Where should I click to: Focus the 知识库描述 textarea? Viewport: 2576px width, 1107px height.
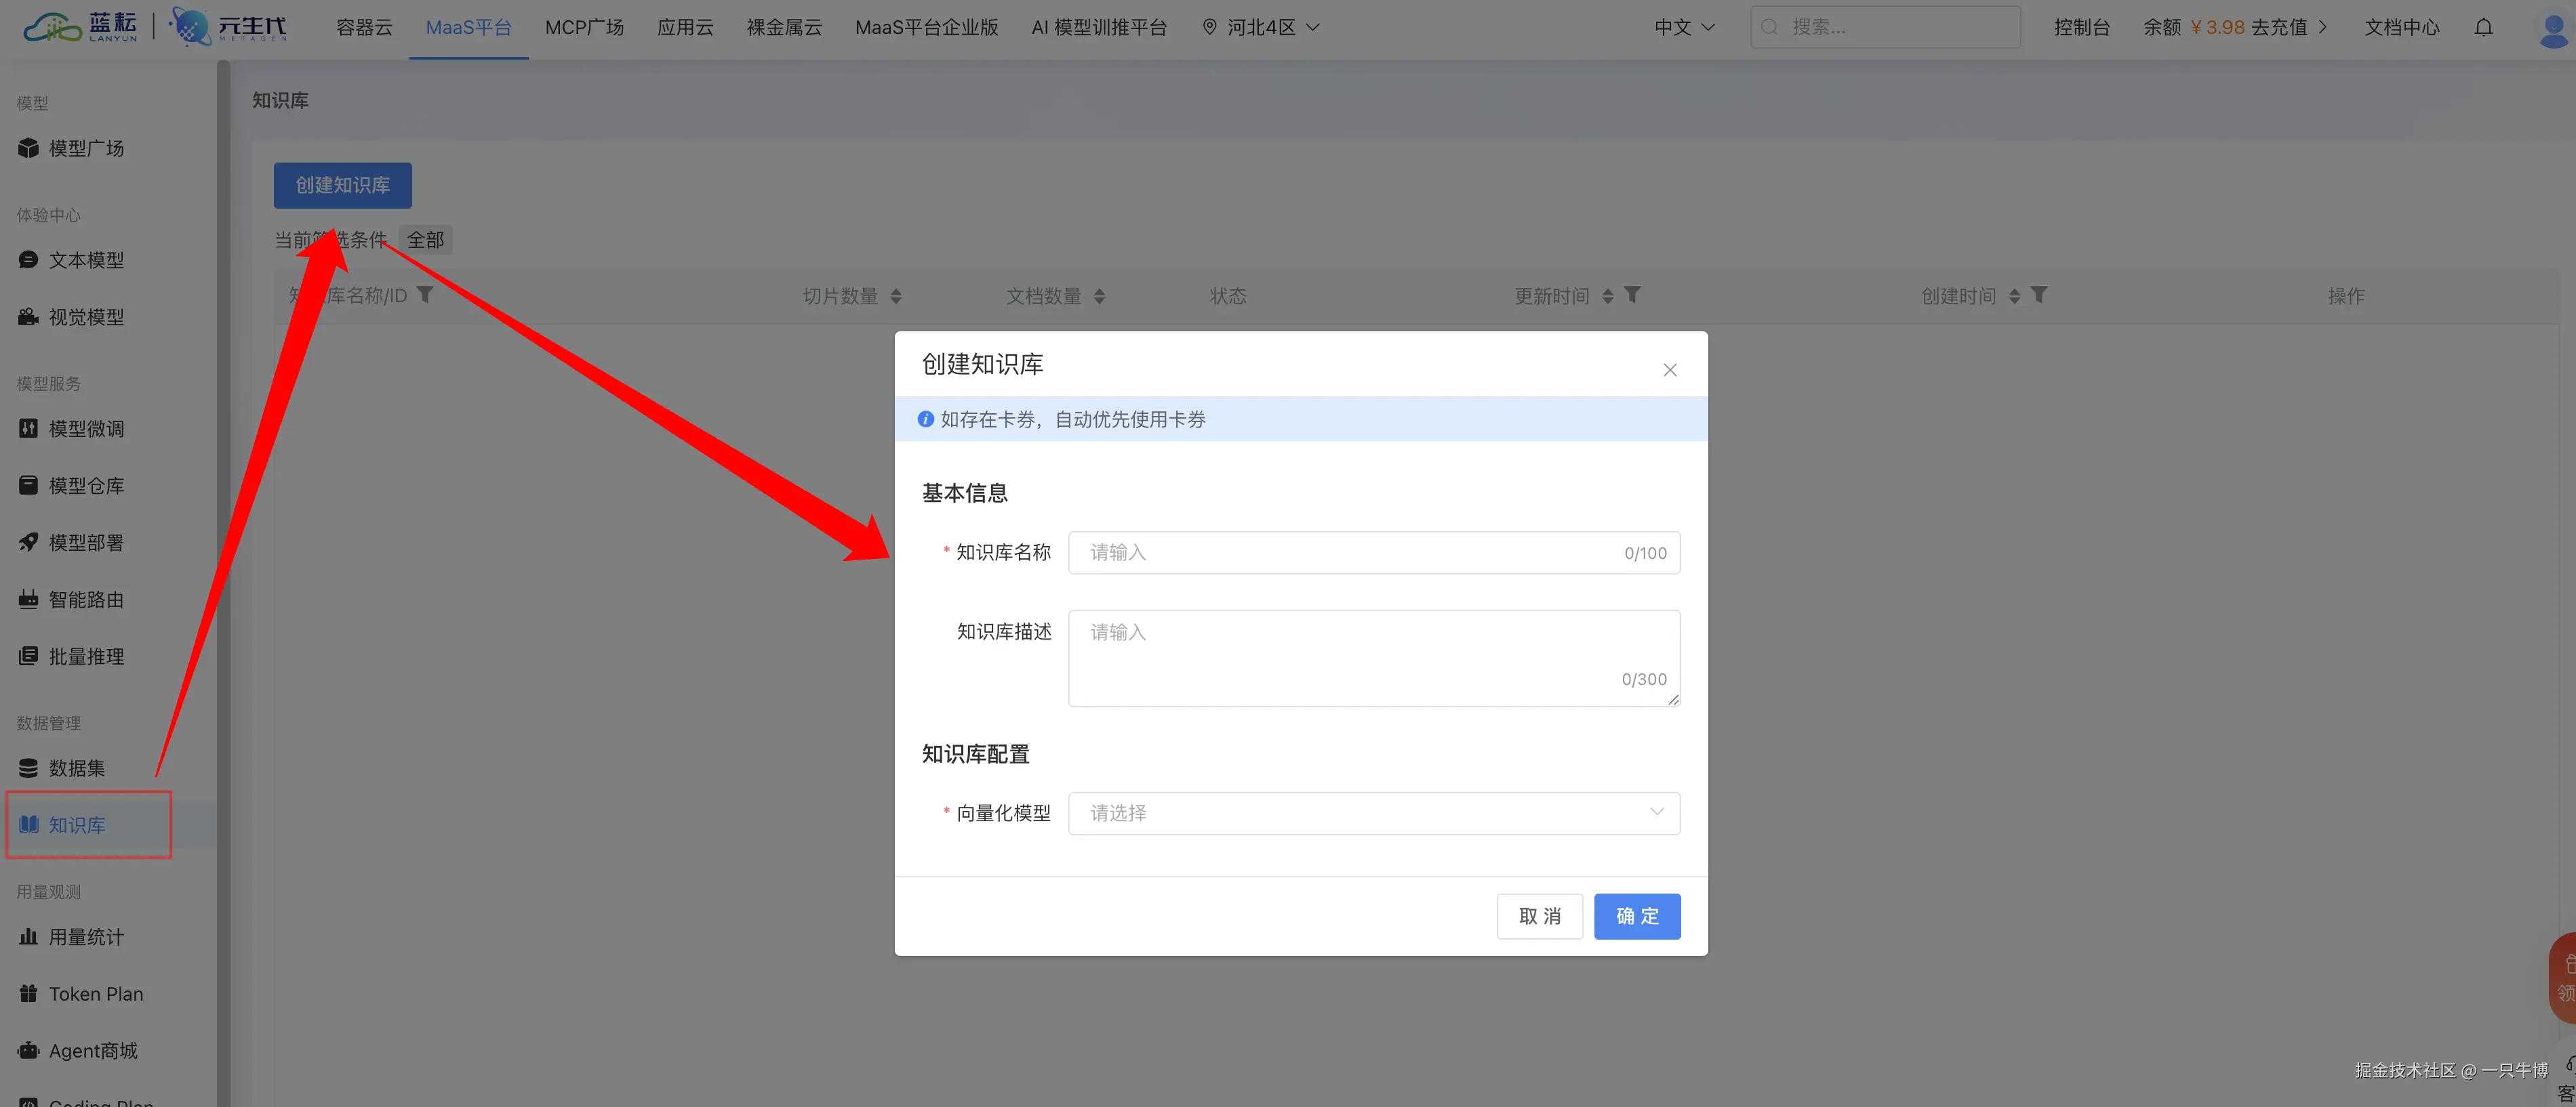click(x=1374, y=659)
